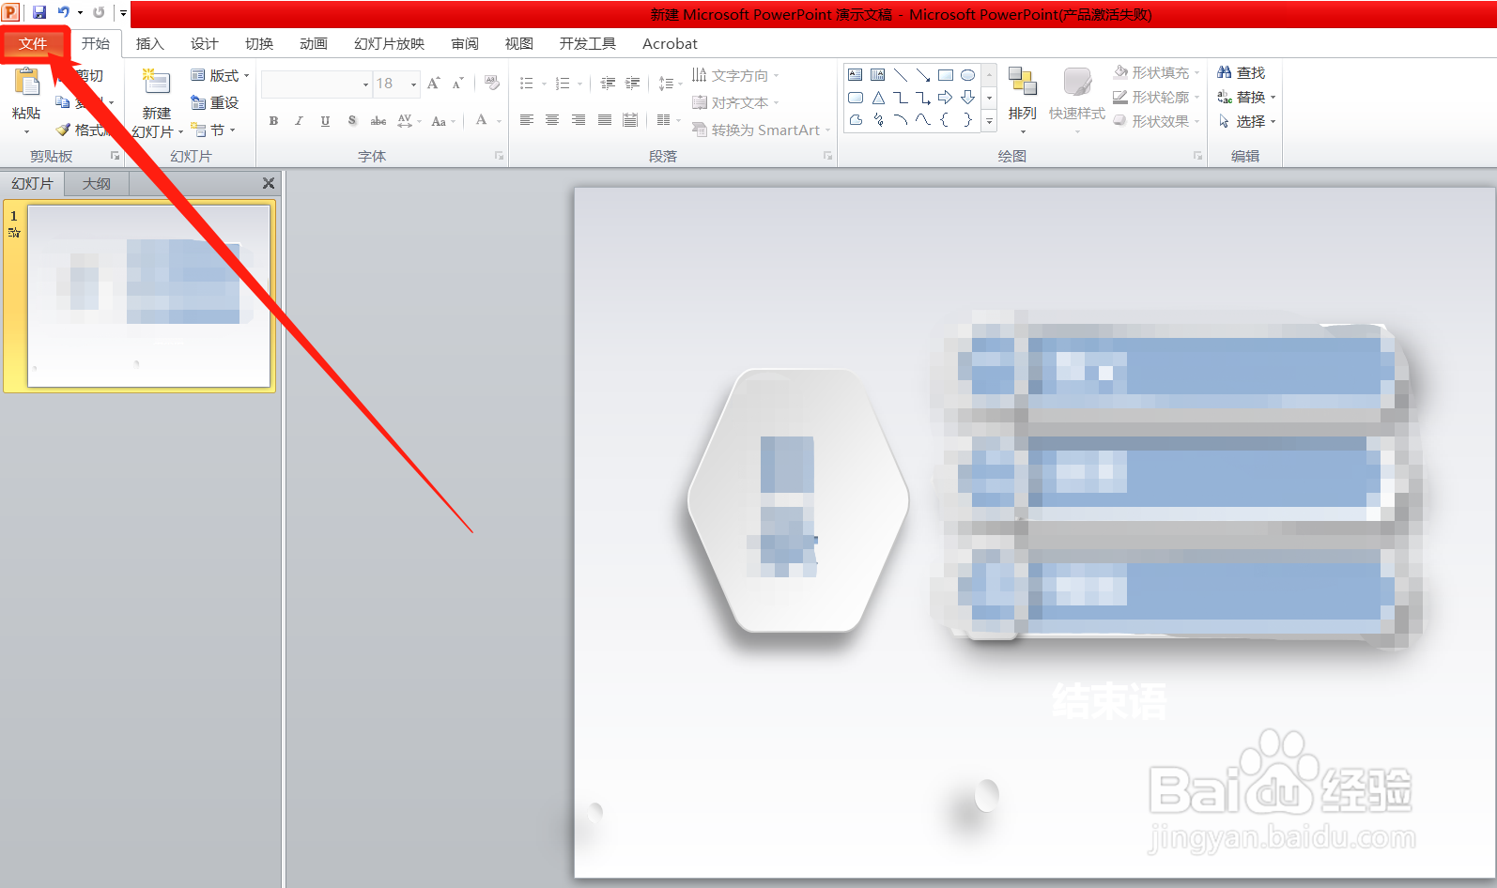Switch to the Transitions (切换) tab
This screenshot has height=888, width=1497.
(x=259, y=43)
